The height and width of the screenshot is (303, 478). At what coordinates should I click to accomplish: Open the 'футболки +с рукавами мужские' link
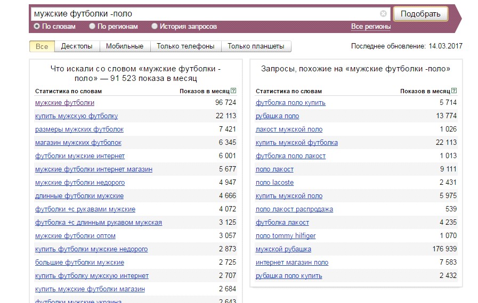coord(85,209)
